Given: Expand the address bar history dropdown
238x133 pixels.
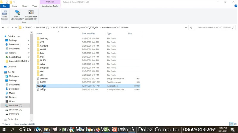Looking at the screenshot, I should click(x=186, y=27).
